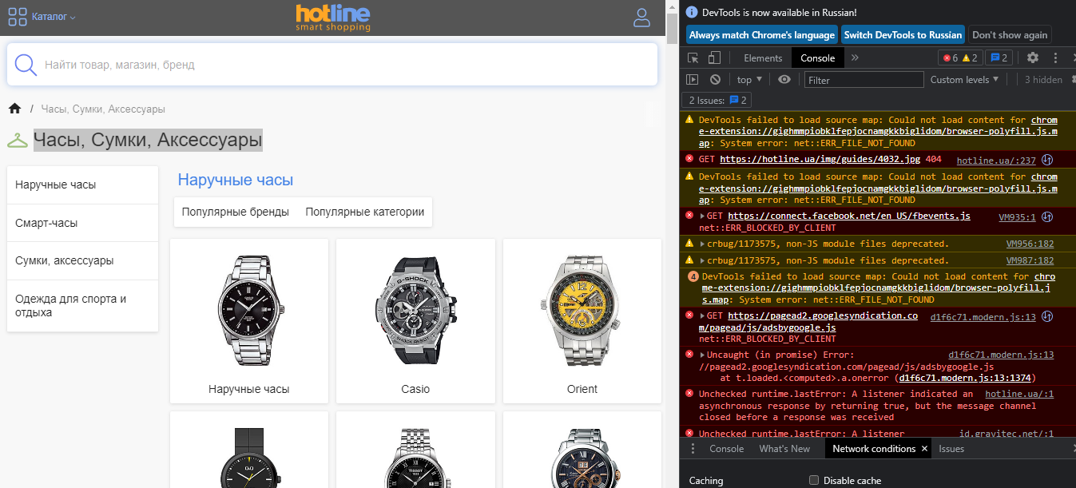Go to home via breadcrumb house icon

click(14, 109)
